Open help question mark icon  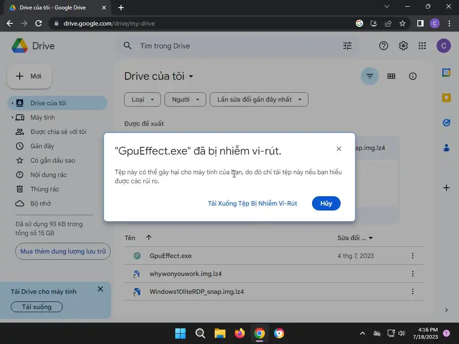(x=384, y=46)
